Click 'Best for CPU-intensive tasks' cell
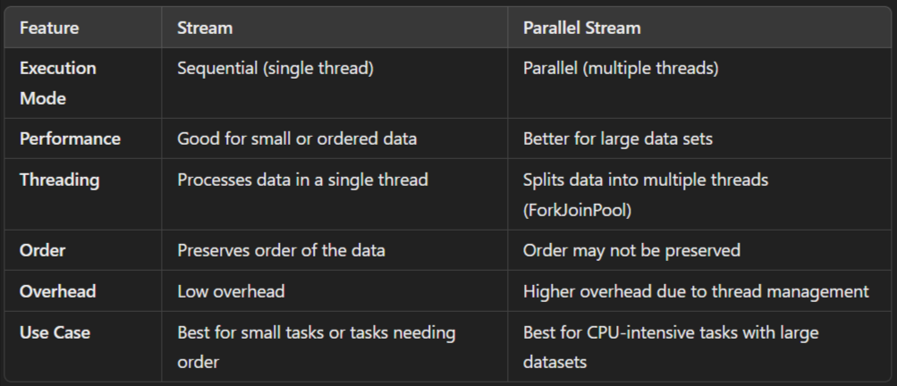 671,332
